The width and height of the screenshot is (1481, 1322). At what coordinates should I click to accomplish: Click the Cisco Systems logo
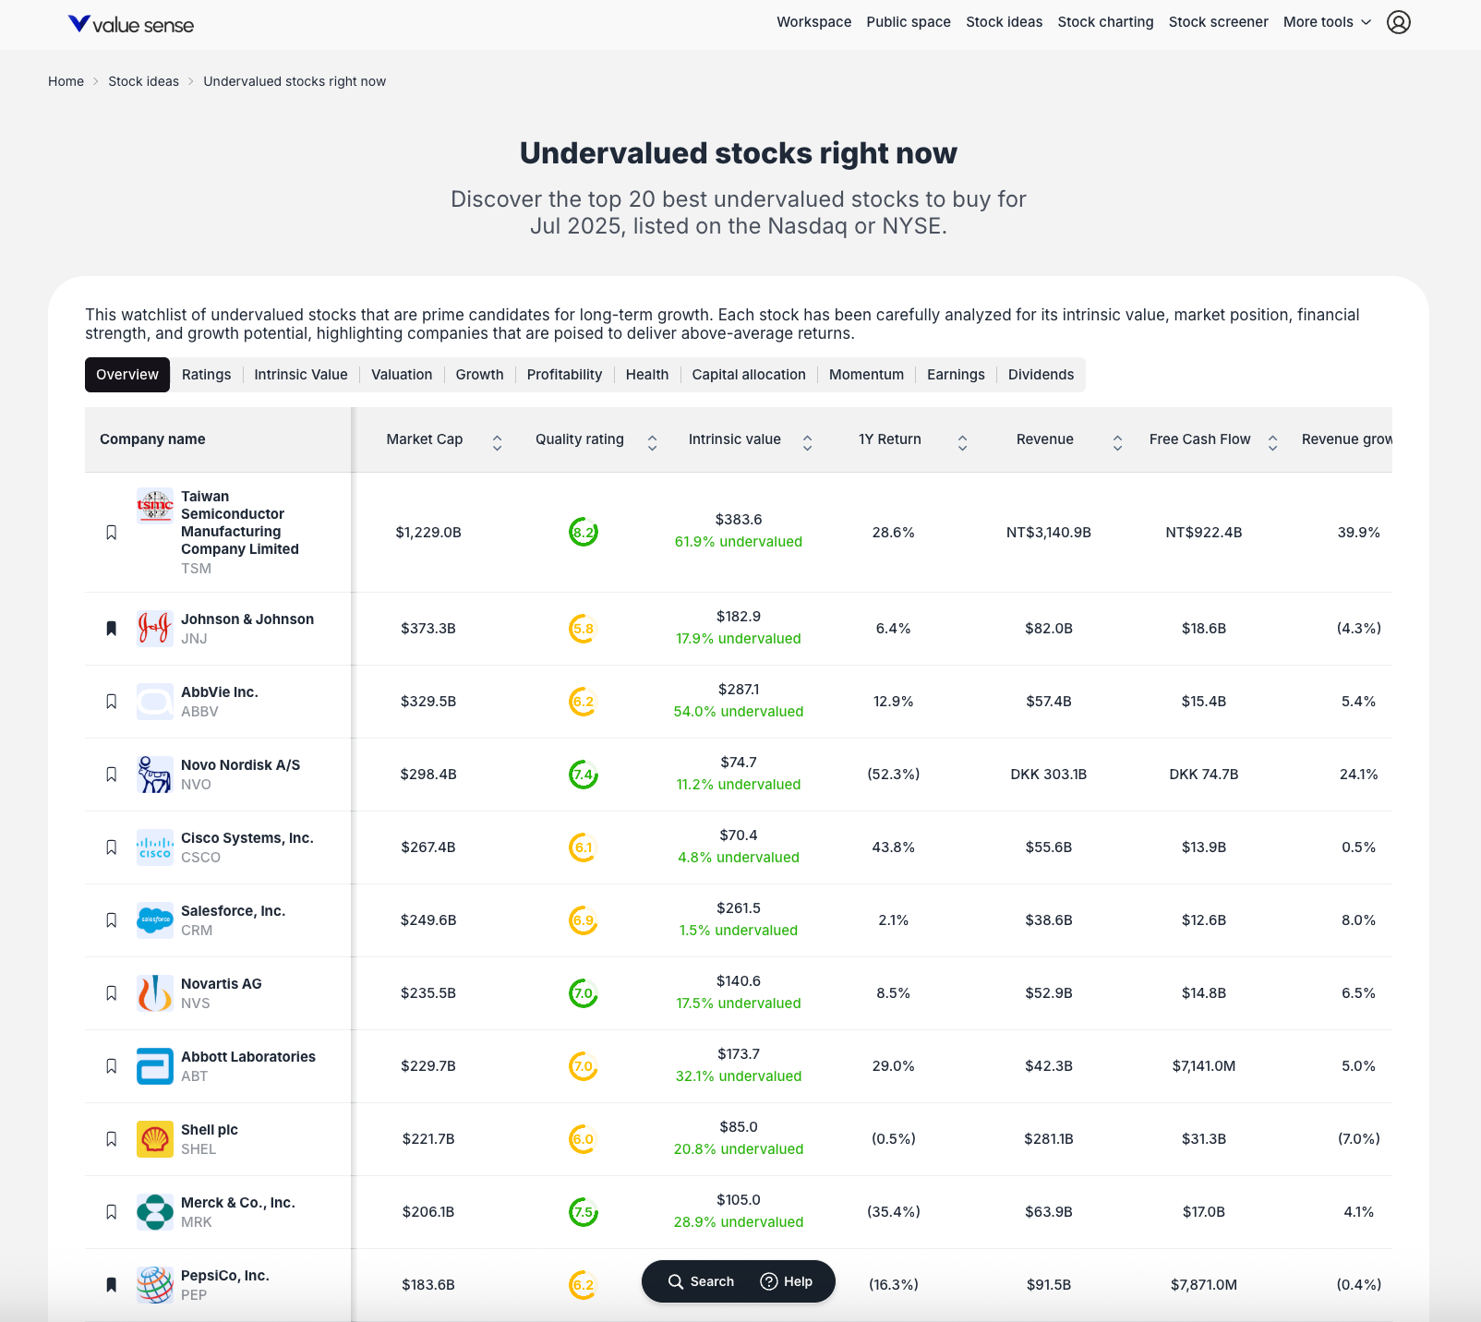click(155, 847)
